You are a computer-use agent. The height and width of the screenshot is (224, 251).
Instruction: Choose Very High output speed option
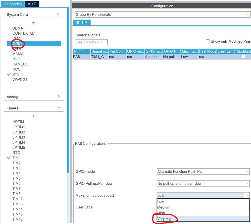pyautogui.click(x=203, y=219)
